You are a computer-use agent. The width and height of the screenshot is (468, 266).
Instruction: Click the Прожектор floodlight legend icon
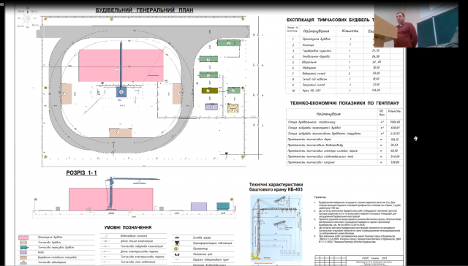pos(176,248)
